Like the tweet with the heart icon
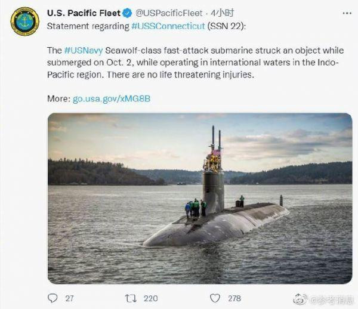358x309 pixels. pos(217,298)
